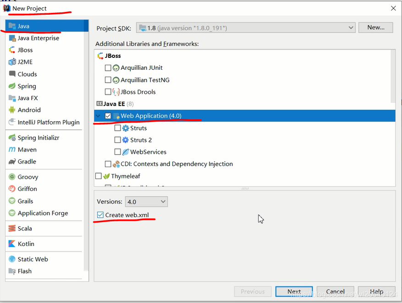This screenshot has width=402, height=303.
Task: Click the Flash icon
Action: click(x=12, y=271)
